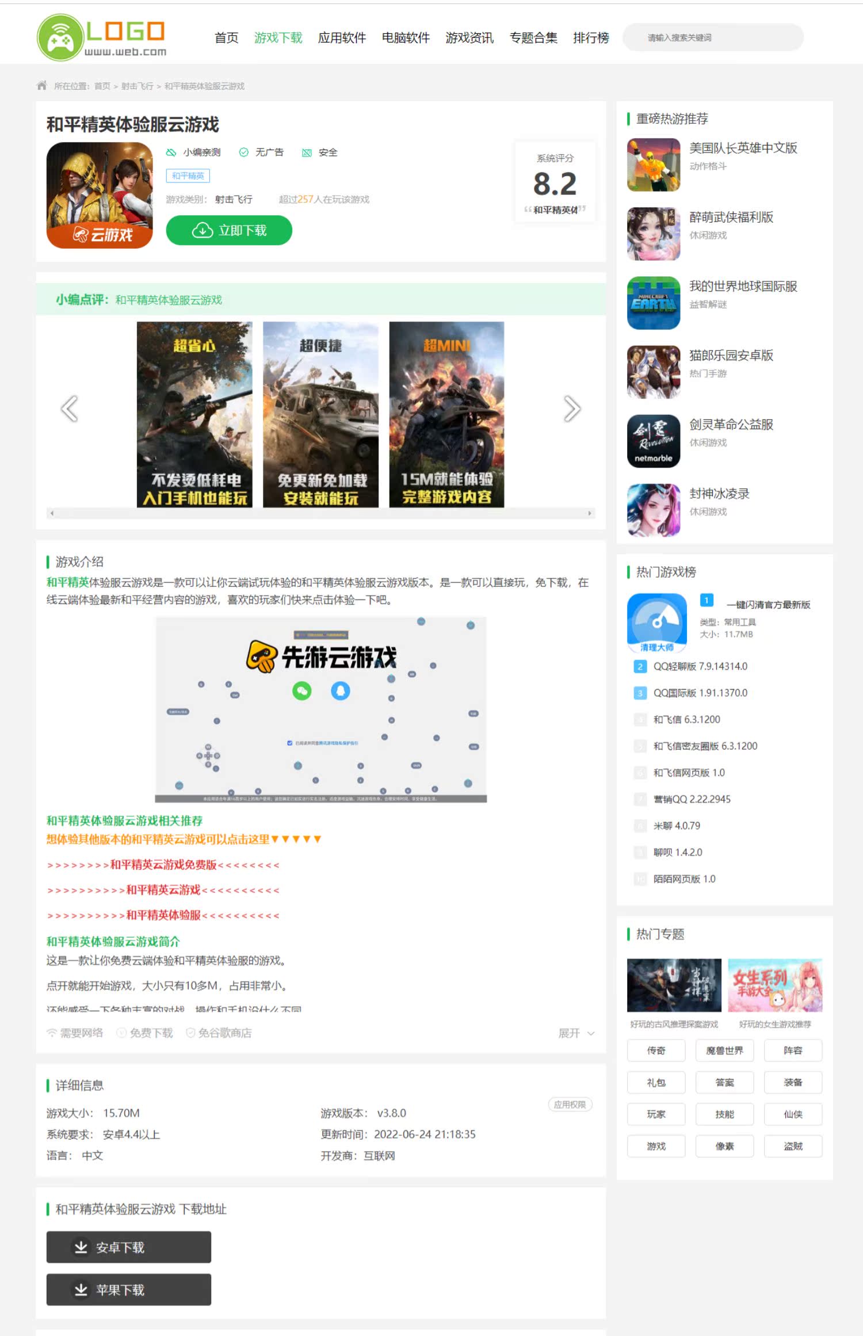Viewport: 863px width, 1336px height.
Task: Open the 电脑软件 nav item
Action: pos(406,38)
